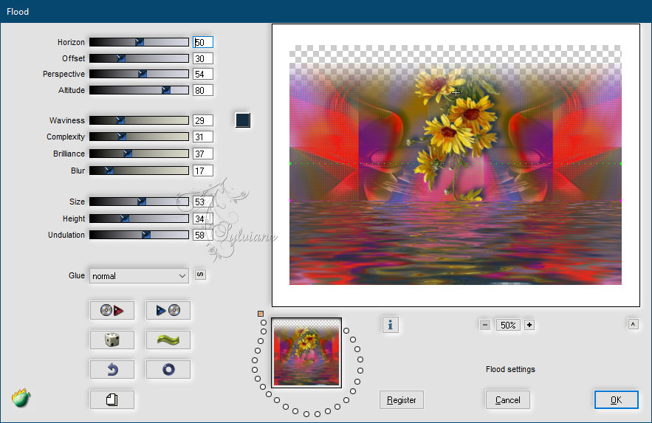This screenshot has width=652, height=423.
Task: Click the Cancel button
Action: point(508,399)
